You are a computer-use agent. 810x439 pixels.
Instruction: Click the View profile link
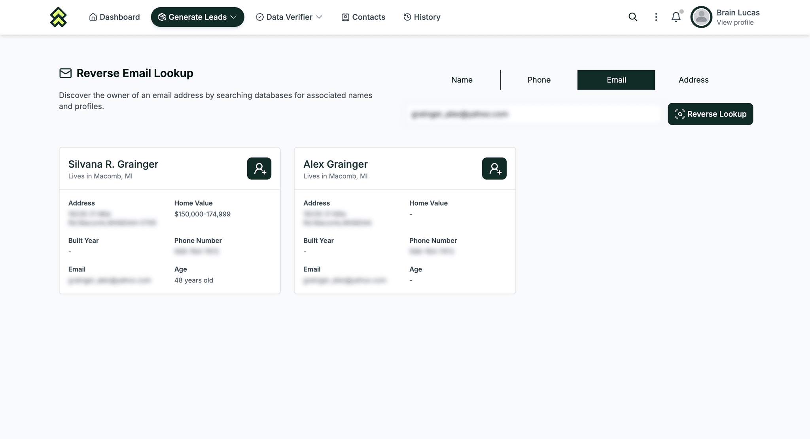click(735, 23)
